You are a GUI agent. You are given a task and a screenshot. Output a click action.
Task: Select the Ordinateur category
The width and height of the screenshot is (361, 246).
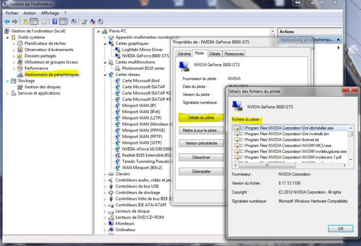126,230
